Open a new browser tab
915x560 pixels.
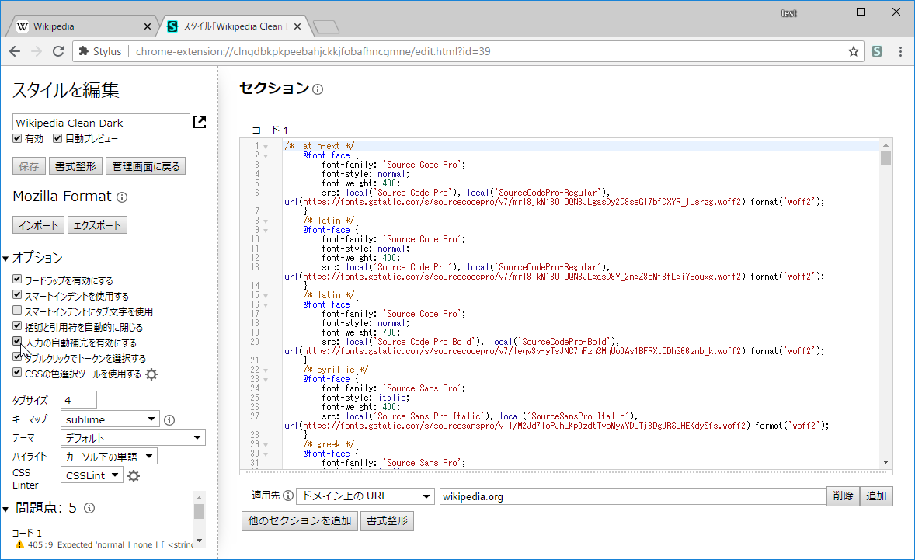point(326,27)
